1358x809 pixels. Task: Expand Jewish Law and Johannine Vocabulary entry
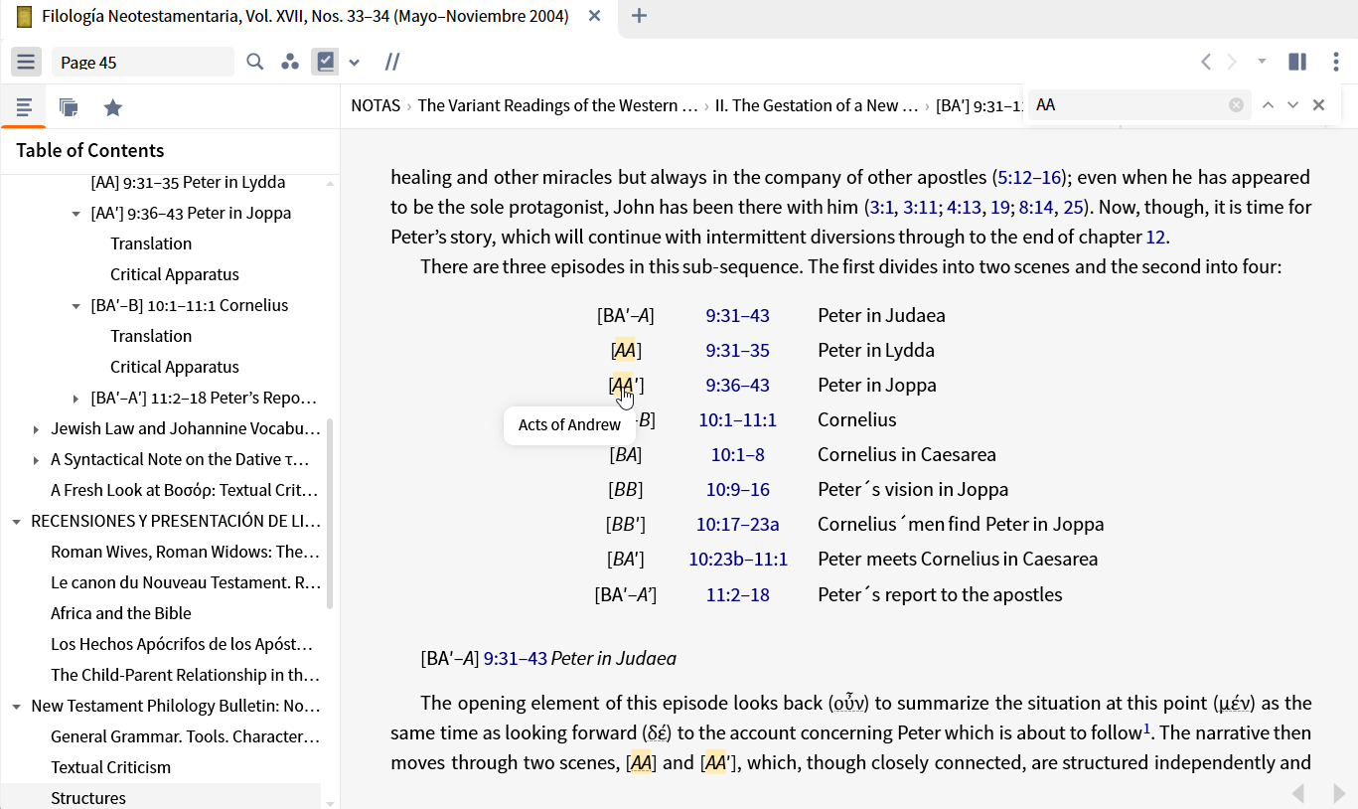tap(36, 428)
